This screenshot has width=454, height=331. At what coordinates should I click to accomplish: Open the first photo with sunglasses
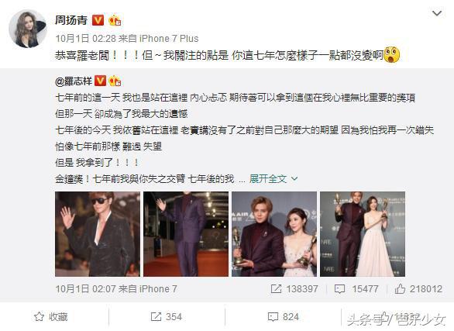point(98,234)
